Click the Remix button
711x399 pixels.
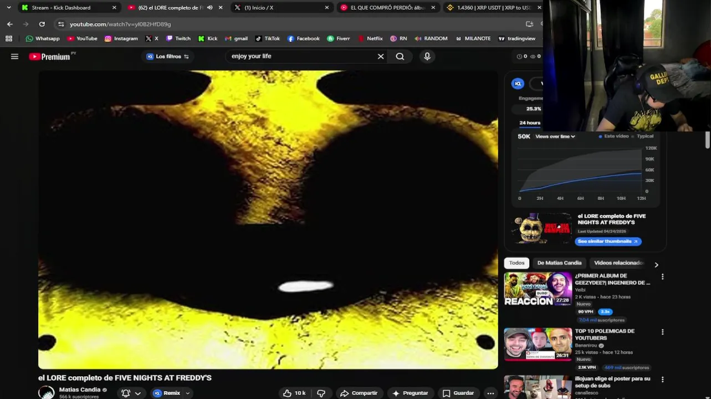[x=167, y=393]
